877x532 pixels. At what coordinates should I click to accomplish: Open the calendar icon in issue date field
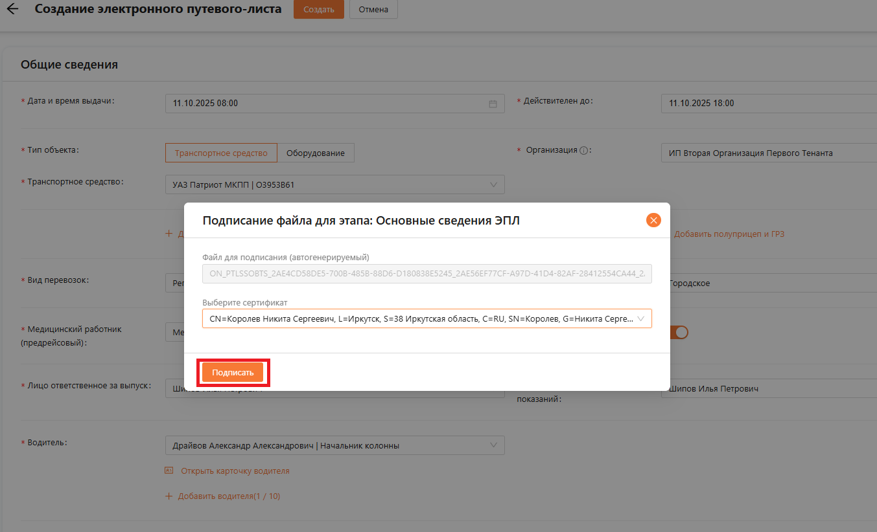493,104
